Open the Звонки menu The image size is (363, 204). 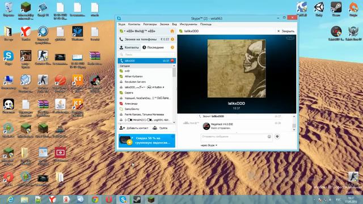coord(164,24)
